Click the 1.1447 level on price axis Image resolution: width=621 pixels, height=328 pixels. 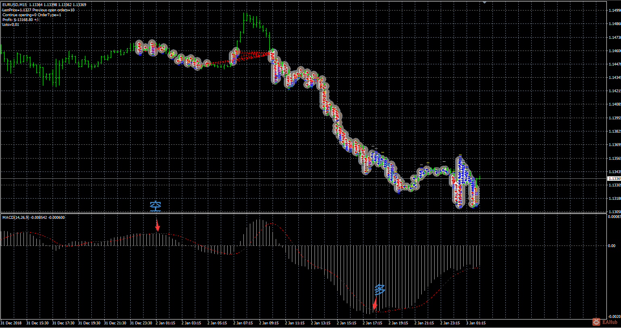(615, 64)
